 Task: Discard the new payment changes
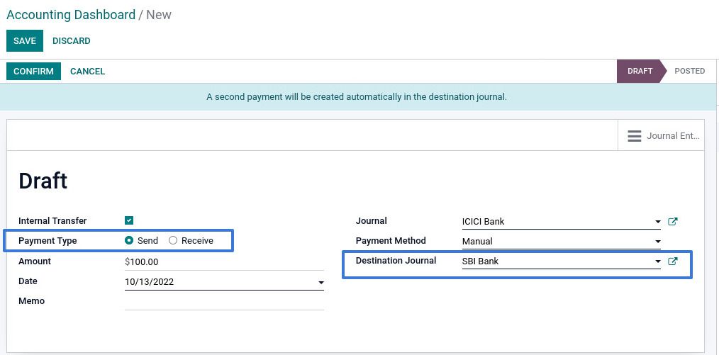pyautogui.click(x=72, y=41)
